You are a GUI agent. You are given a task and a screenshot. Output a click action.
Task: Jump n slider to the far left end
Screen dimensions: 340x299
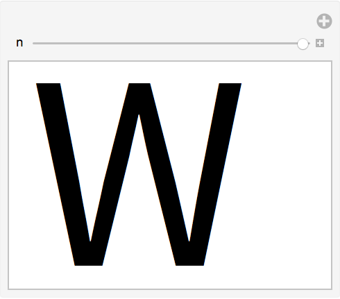click(34, 43)
